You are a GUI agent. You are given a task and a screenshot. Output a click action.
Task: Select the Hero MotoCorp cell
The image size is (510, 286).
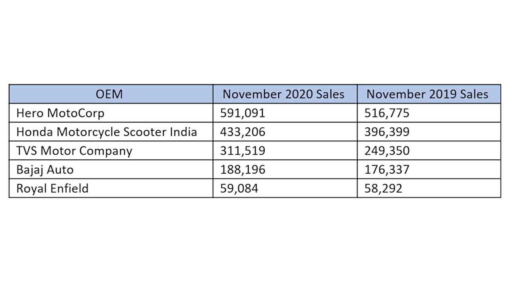[x=60, y=113]
